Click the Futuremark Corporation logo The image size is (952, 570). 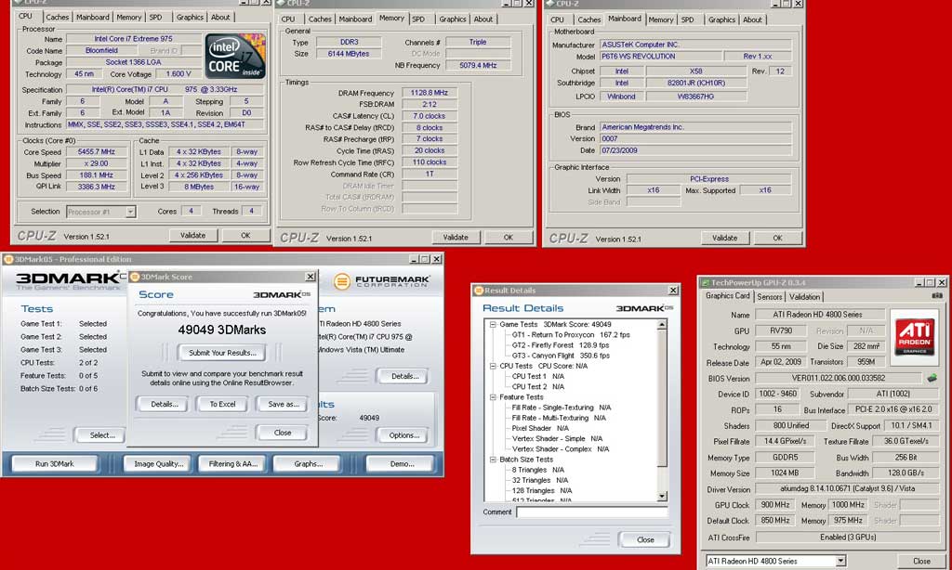pyautogui.click(x=381, y=281)
